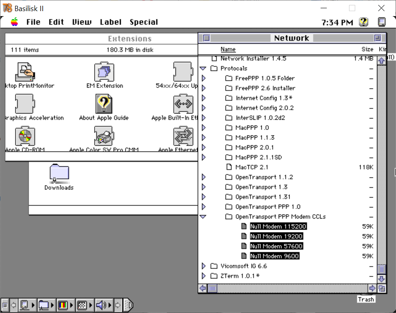Expand the MacPPP 1.0 triangle
The width and height of the screenshot is (396, 313).
[x=204, y=128]
